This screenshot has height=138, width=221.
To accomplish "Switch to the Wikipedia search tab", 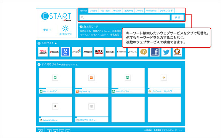I will pos(151,11).
